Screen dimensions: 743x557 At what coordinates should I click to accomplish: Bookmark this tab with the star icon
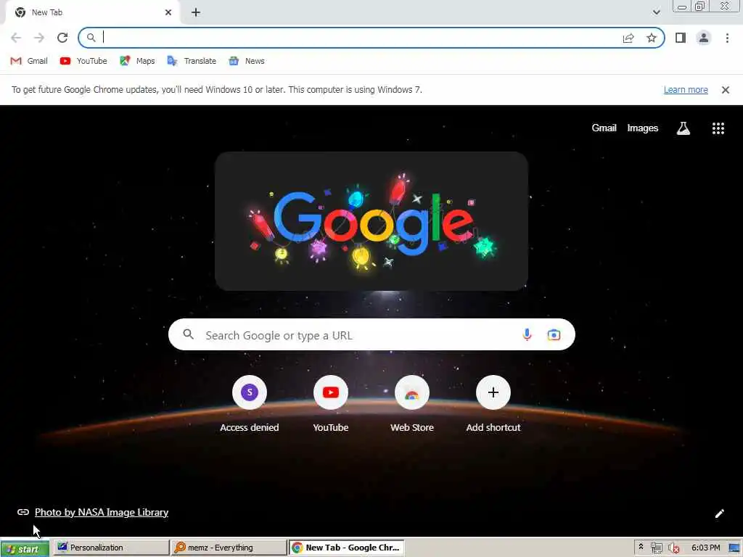point(652,38)
